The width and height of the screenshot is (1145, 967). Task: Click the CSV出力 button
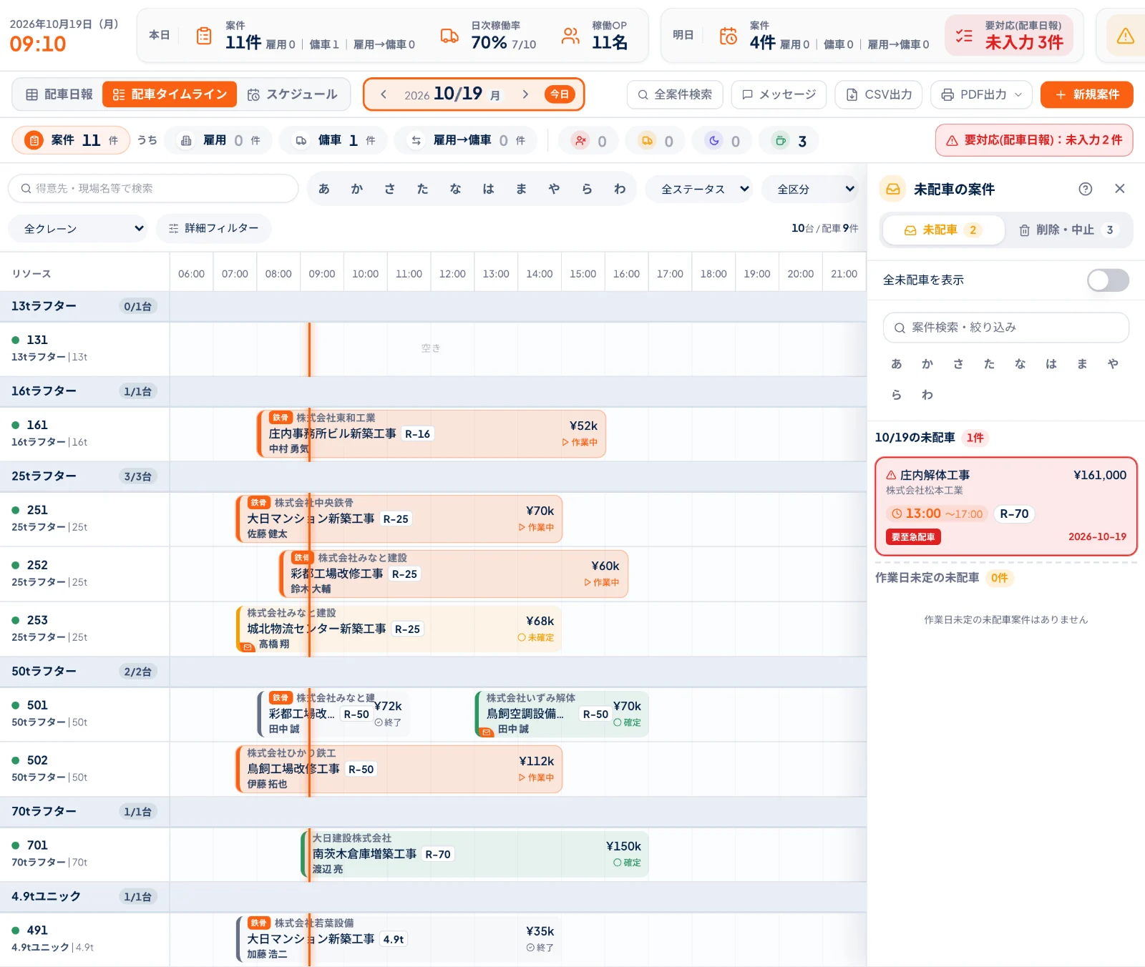[x=879, y=94]
